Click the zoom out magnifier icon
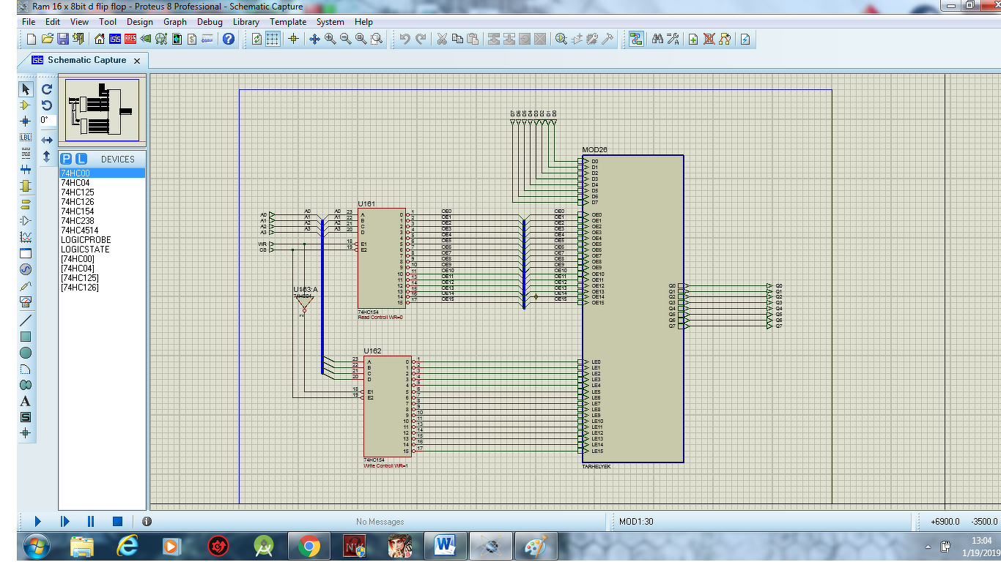The image size is (1001, 562). point(345,39)
